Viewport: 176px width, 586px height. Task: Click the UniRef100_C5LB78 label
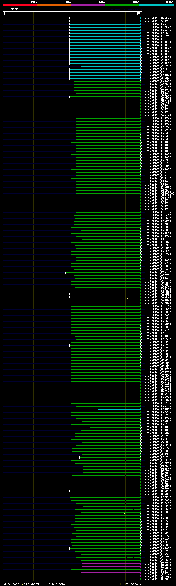(x=158, y=297)
